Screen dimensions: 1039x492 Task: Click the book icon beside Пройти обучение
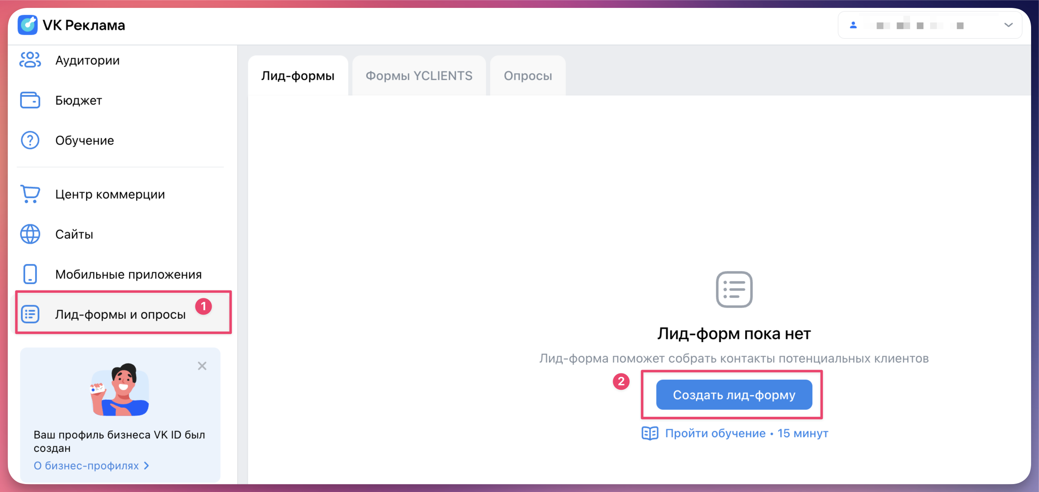pos(650,434)
